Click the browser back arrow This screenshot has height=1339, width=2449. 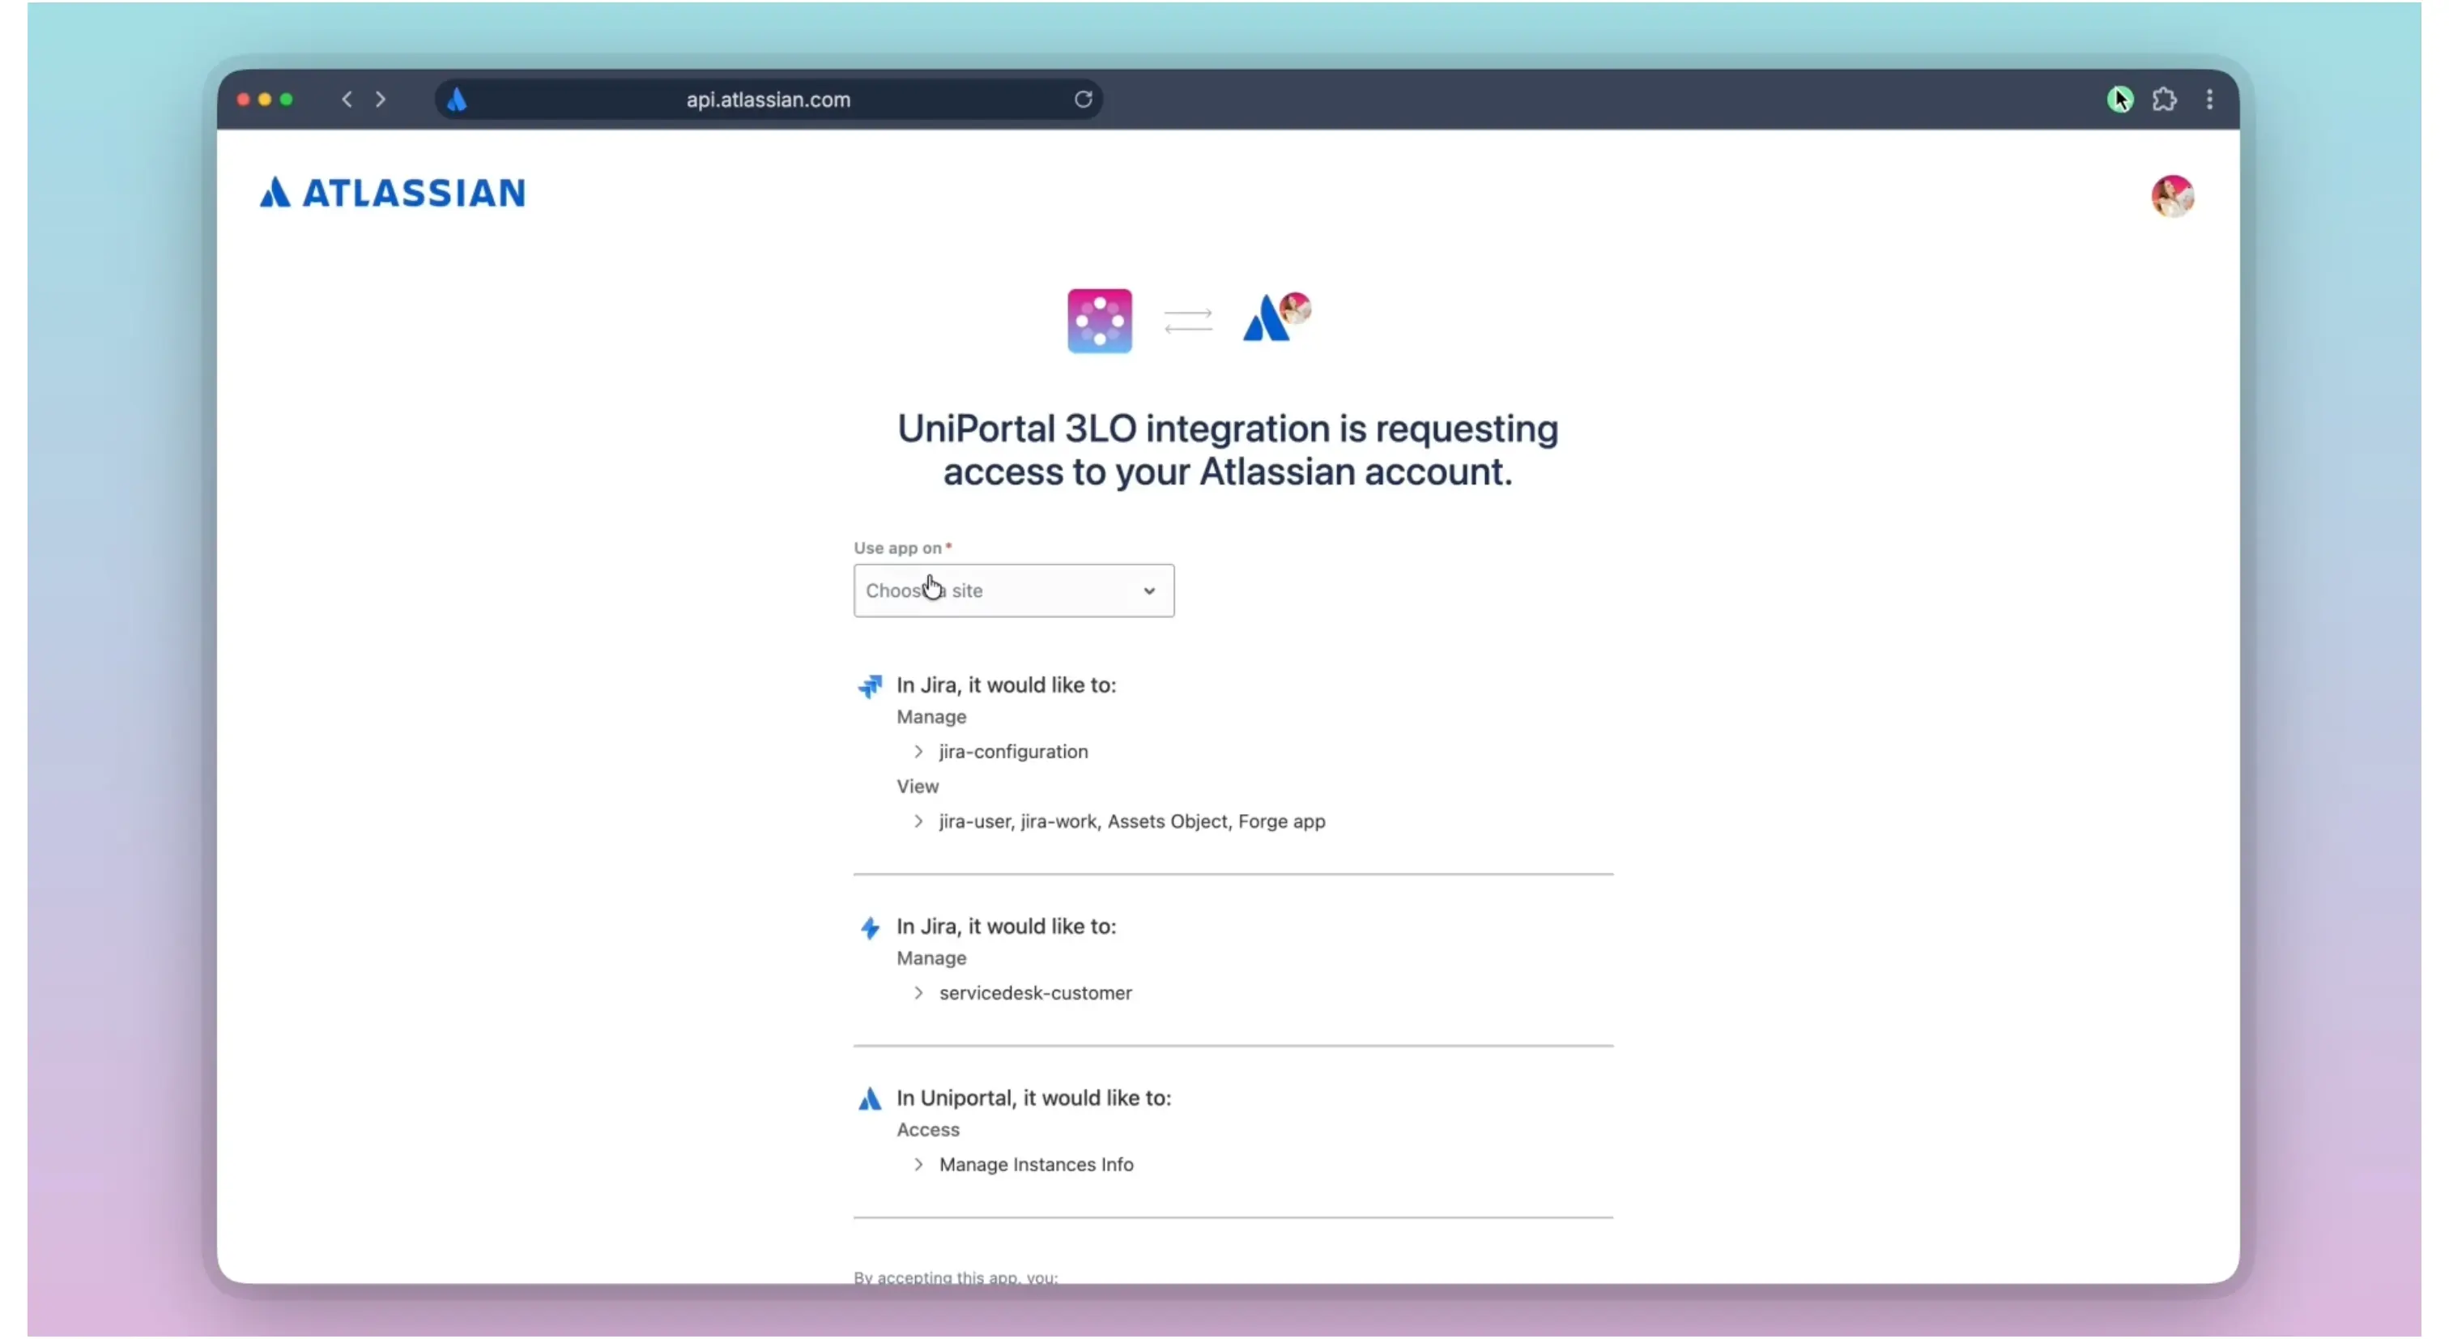coord(347,99)
